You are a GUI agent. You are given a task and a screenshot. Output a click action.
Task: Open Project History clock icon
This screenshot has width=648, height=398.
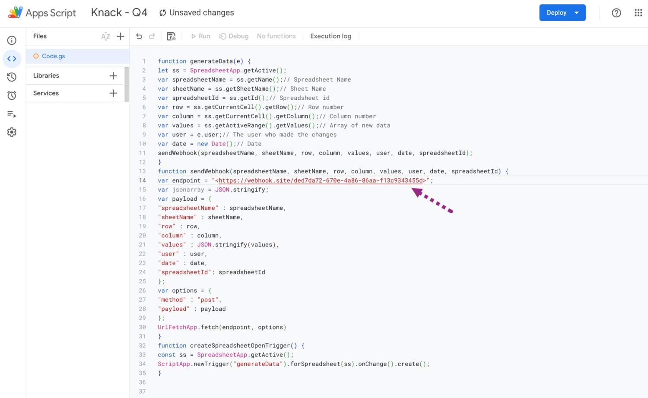tap(12, 77)
